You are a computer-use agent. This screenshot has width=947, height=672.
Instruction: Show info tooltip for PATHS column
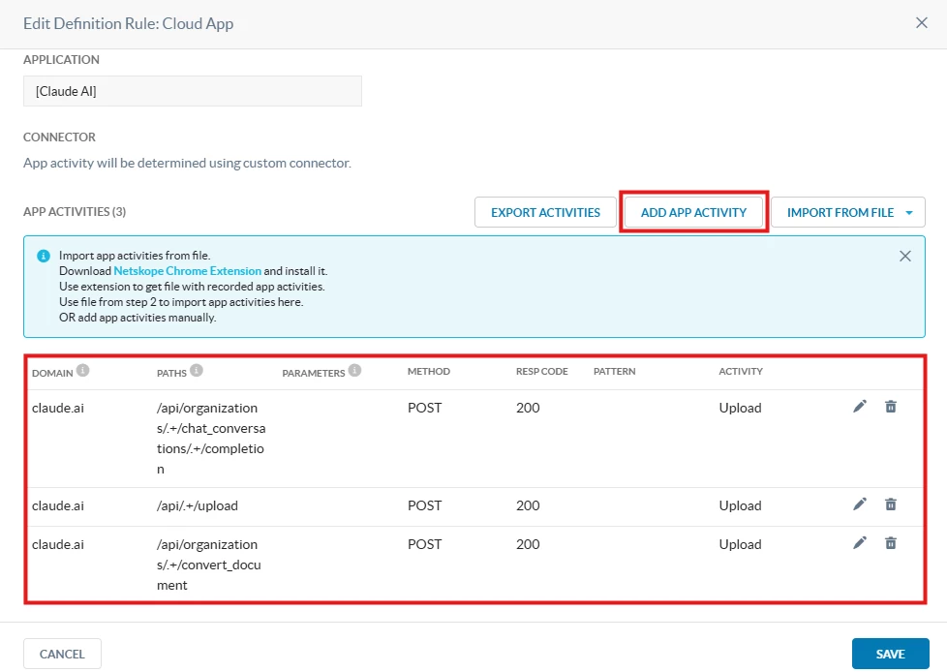tap(197, 370)
